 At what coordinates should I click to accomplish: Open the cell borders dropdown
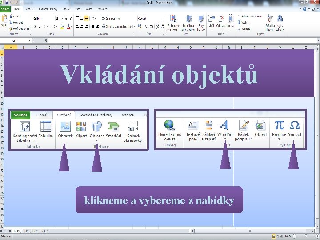point(56,27)
